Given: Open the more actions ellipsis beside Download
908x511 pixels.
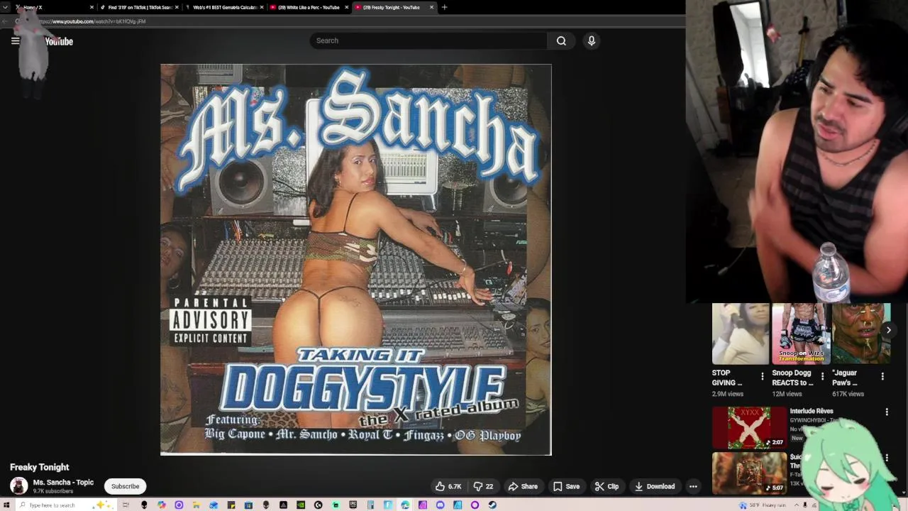Looking at the screenshot, I should pos(693,486).
